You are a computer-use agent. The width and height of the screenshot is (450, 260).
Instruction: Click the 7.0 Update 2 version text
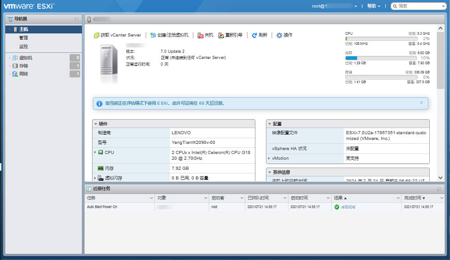(173, 51)
